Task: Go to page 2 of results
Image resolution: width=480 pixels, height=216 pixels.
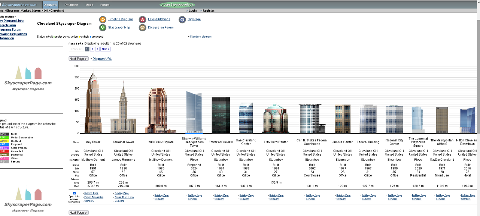Action: point(92,49)
